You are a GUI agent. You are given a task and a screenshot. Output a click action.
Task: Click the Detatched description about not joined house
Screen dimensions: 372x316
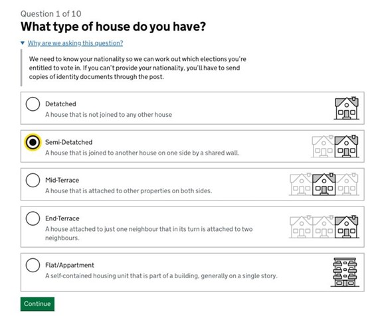109,115
